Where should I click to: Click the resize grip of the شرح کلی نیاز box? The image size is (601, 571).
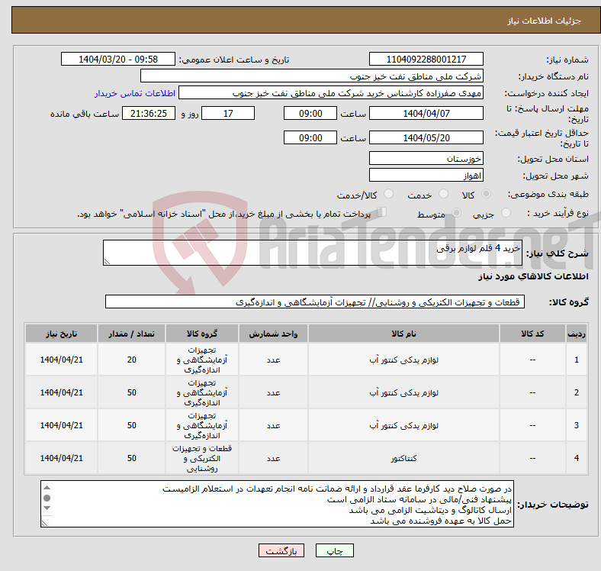(x=107, y=261)
